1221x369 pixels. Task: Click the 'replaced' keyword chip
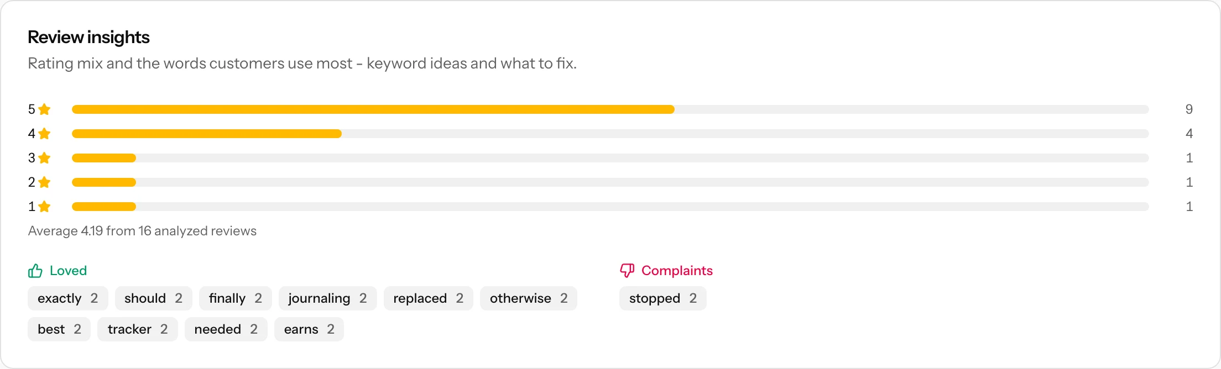(429, 298)
